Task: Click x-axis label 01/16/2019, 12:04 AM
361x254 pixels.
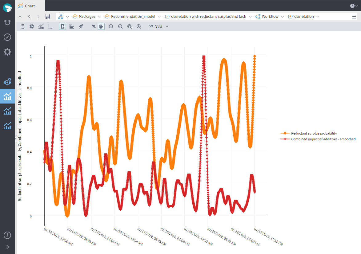Action: pos(128,236)
